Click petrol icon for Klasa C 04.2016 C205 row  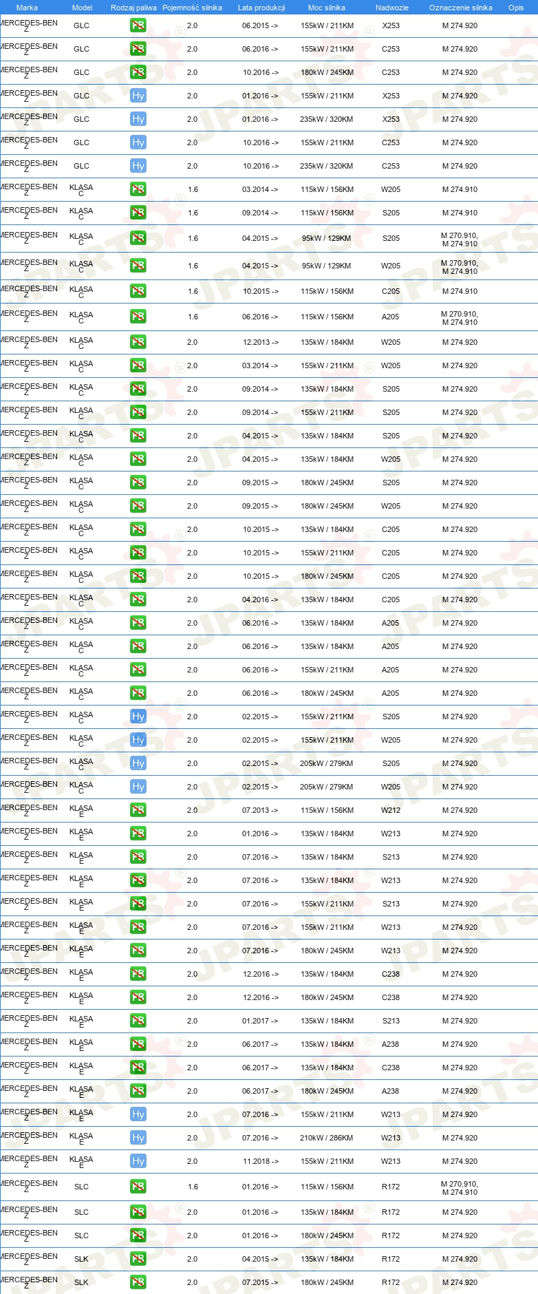click(138, 600)
